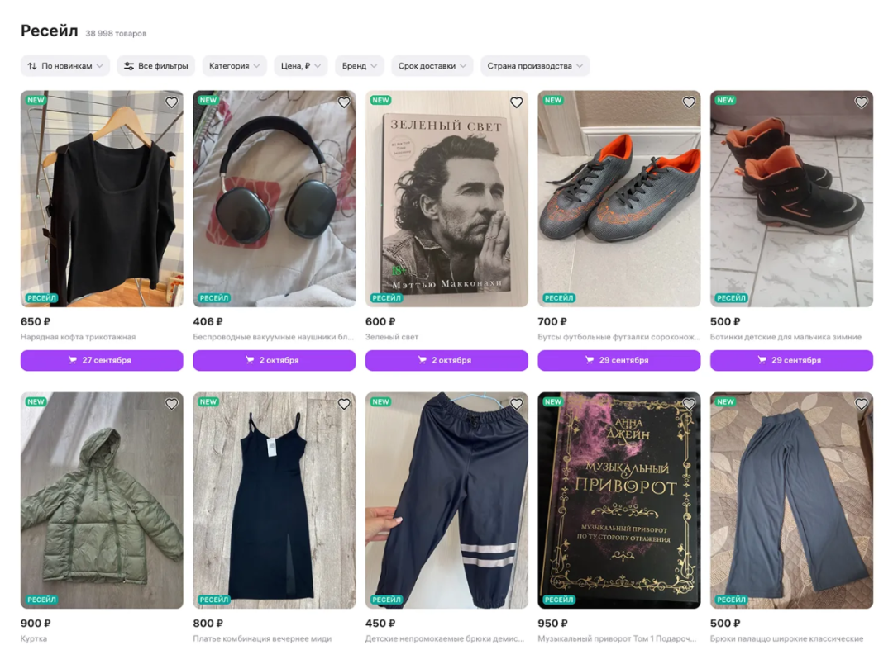Add headphones to cart via 2 октября button
This screenshot has height=669, width=893.
click(x=275, y=360)
